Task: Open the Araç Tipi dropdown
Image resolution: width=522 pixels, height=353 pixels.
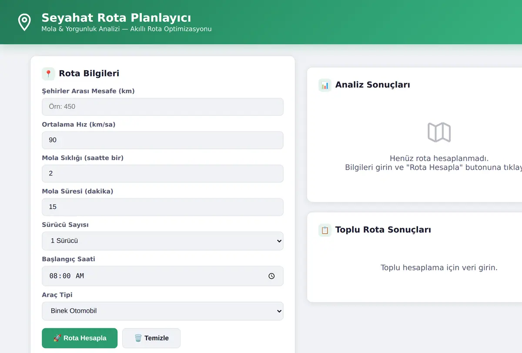Action: [x=163, y=311]
